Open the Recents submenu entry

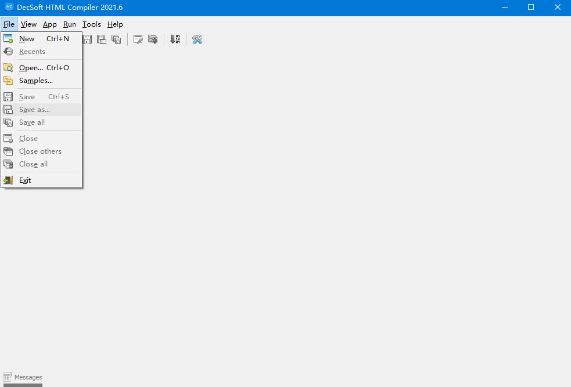[x=41, y=51]
